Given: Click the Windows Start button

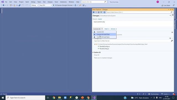Looking at the screenshot, I should click(3, 97).
